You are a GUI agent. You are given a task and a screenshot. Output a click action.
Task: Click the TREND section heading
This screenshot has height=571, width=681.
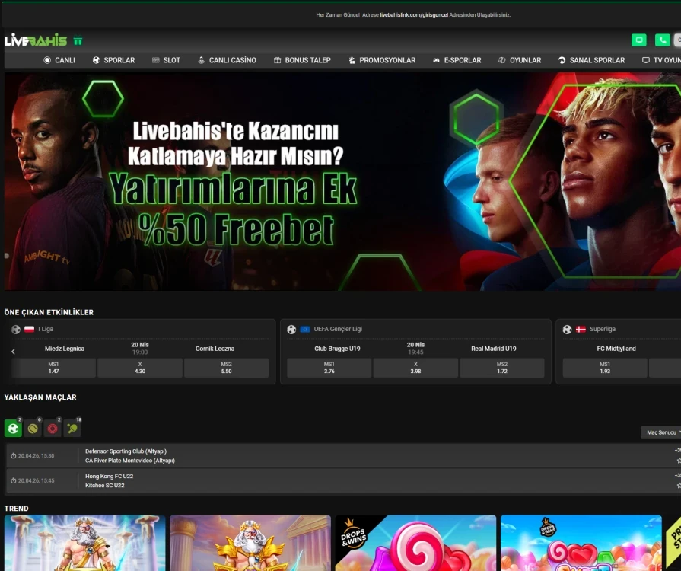(x=17, y=509)
